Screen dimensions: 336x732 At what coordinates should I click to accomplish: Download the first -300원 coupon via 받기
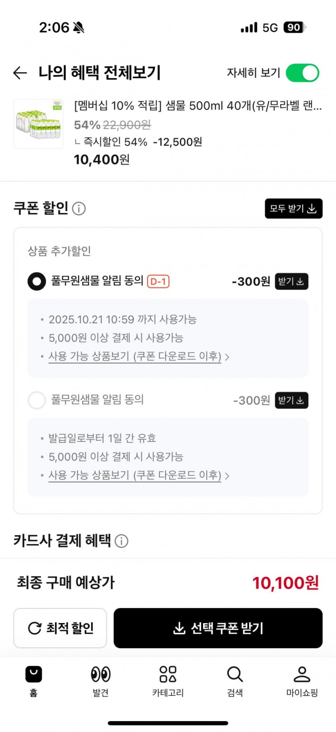click(291, 282)
